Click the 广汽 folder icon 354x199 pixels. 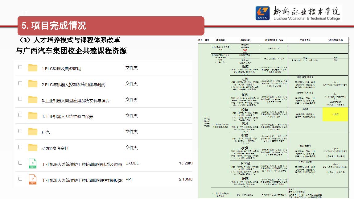(33, 132)
